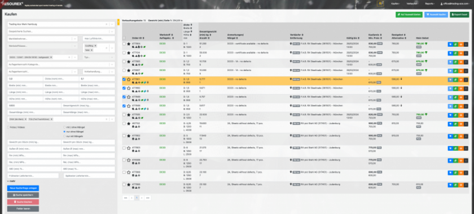Image resolution: width=474 pixels, height=214 pixels.
Task: Focus the 'Dicke (nom) mm' input field
Action: pos(61,78)
